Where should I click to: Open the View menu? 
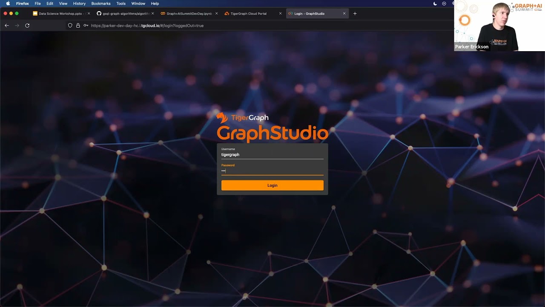click(x=63, y=3)
